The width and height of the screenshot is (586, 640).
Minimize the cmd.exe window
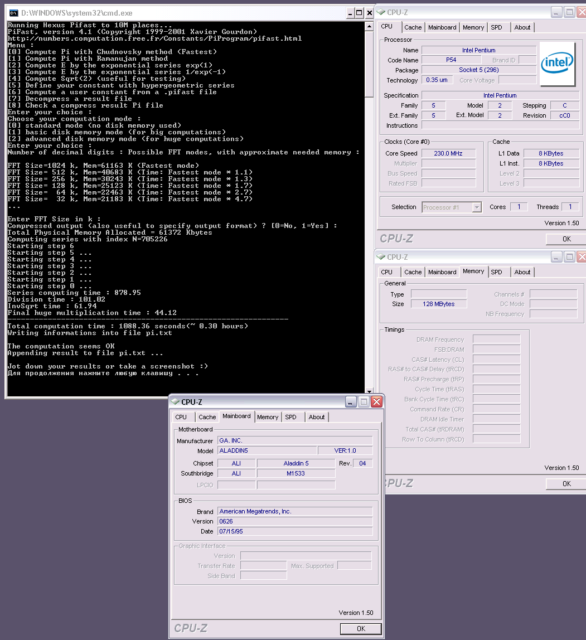click(350, 13)
